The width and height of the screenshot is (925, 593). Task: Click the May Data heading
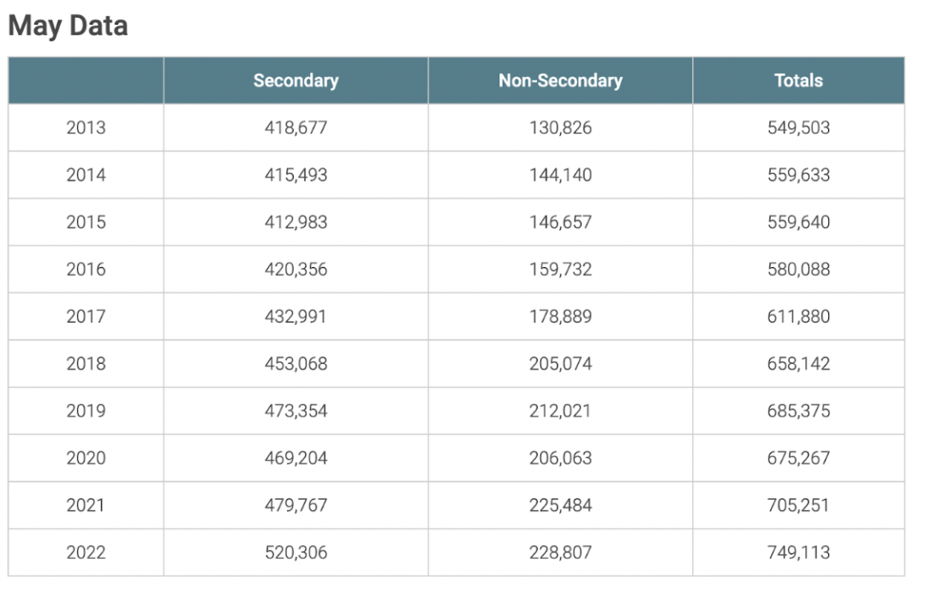(68, 26)
